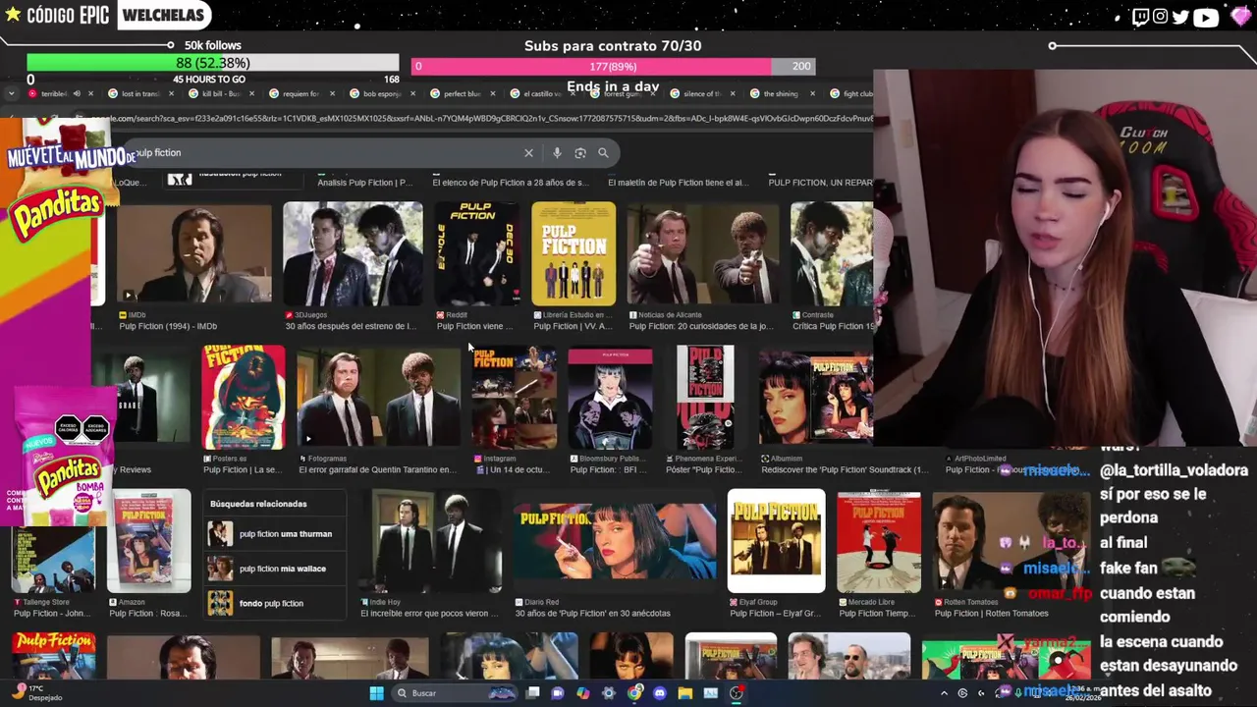This screenshot has height=707, width=1257.
Task: Select related search 'fondo pulp fiction'
Action: coord(274,603)
